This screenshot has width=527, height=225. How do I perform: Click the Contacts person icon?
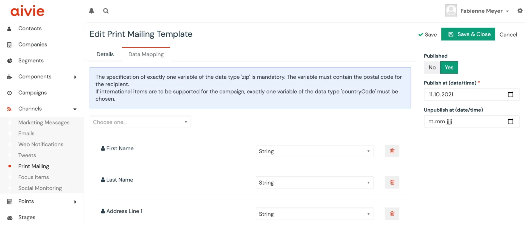[9, 29]
